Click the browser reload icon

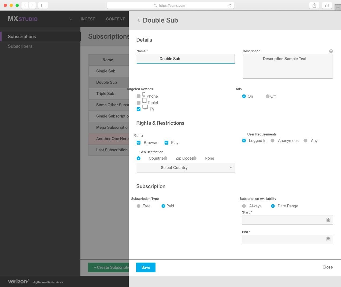point(230,5)
